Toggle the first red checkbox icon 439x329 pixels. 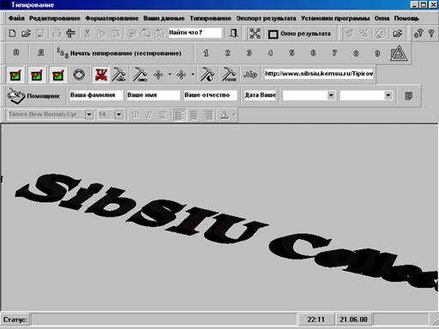[15, 75]
